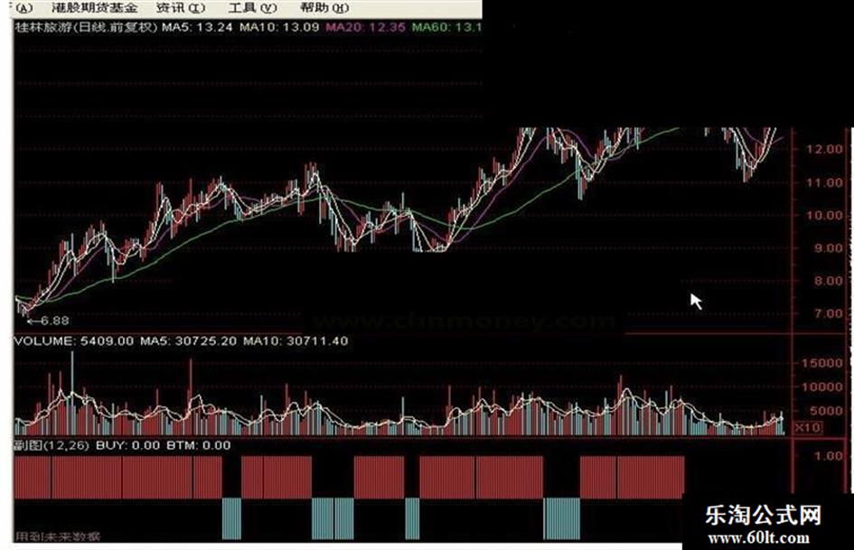Select the green MA60 indicator label

(x=446, y=27)
